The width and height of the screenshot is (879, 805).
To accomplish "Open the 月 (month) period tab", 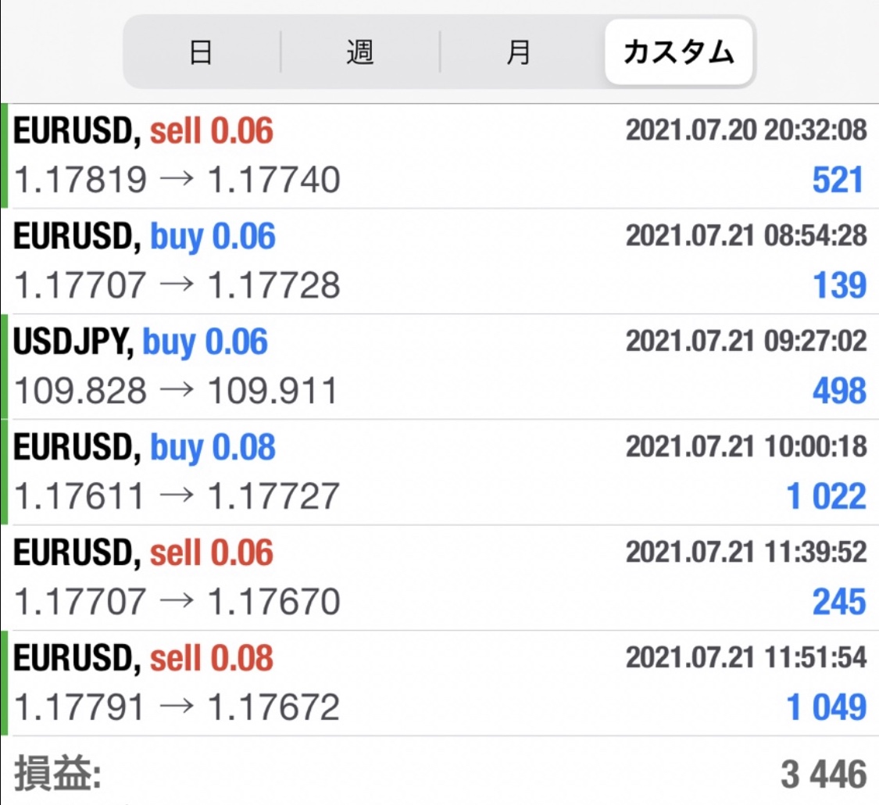I will [519, 53].
